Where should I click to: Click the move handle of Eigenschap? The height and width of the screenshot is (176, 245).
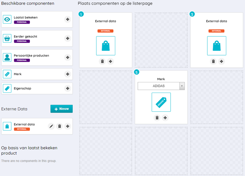coord(67,88)
